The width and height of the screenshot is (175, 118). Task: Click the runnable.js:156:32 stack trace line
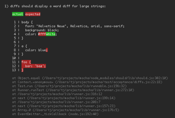coord(69,86)
